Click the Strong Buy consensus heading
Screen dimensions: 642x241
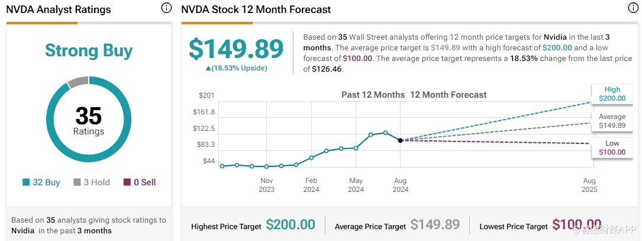tap(88, 51)
